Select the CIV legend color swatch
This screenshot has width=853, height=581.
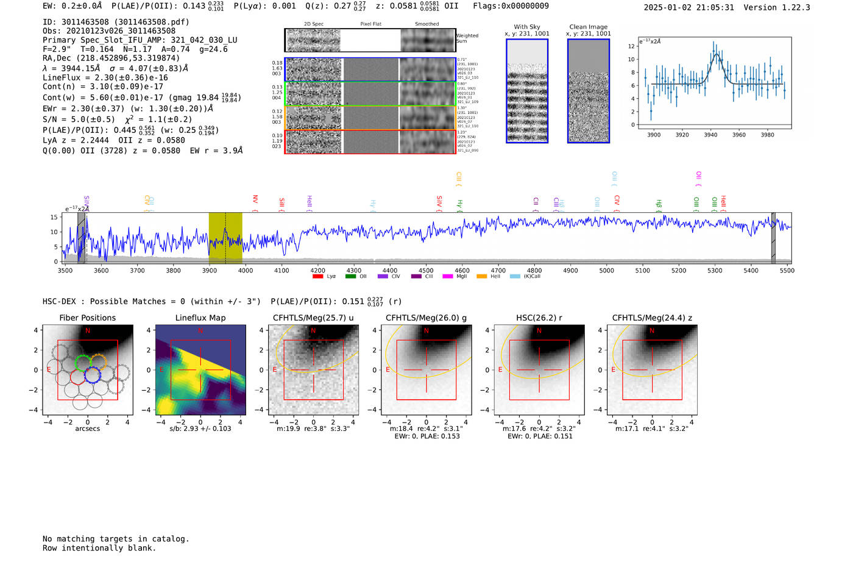[383, 276]
